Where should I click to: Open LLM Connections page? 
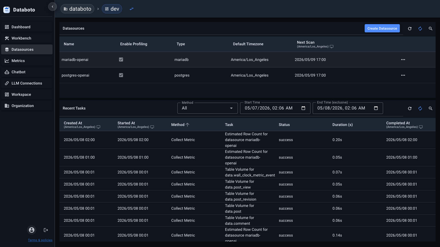point(27,83)
